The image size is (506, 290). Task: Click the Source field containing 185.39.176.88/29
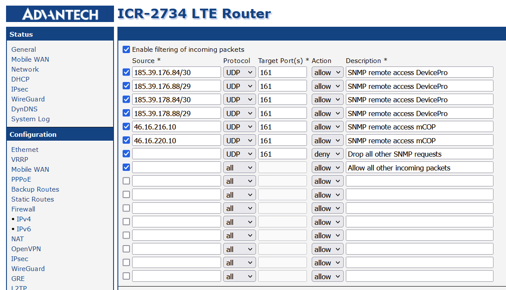coord(177,86)
